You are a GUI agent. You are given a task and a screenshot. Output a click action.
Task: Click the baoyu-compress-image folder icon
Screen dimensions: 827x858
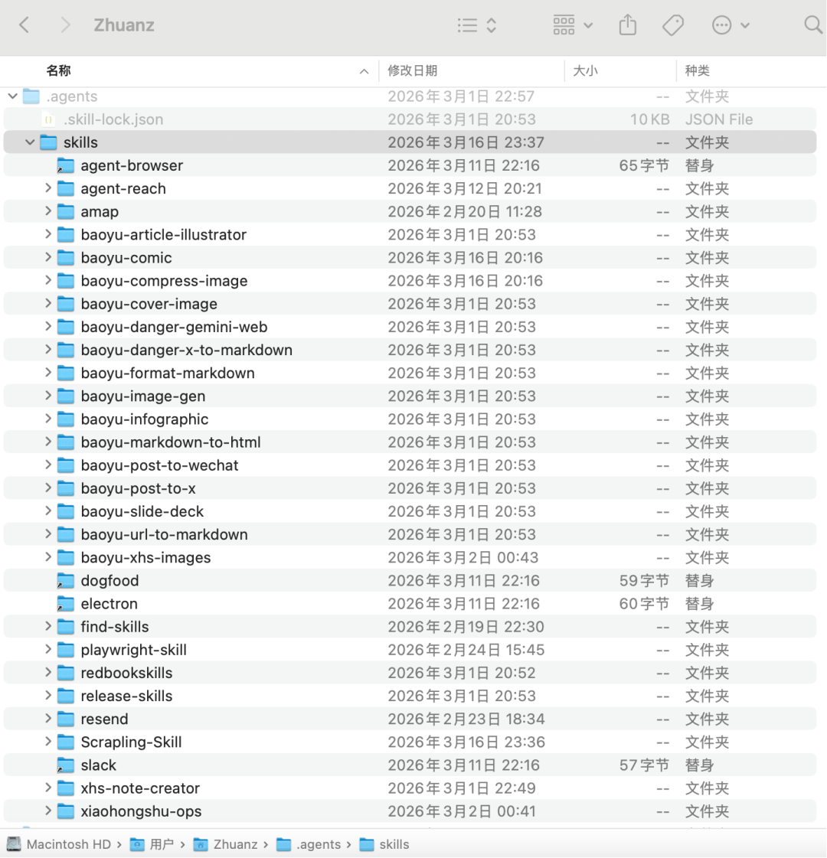[66, 281]
